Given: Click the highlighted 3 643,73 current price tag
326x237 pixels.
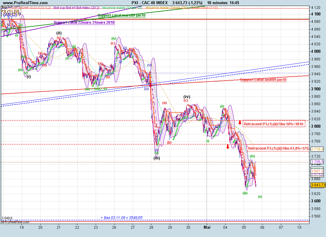Looking at the screenshot, I should 318,185.
